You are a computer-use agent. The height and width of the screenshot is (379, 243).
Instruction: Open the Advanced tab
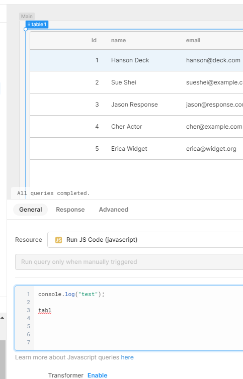click(x=114, y=210)
